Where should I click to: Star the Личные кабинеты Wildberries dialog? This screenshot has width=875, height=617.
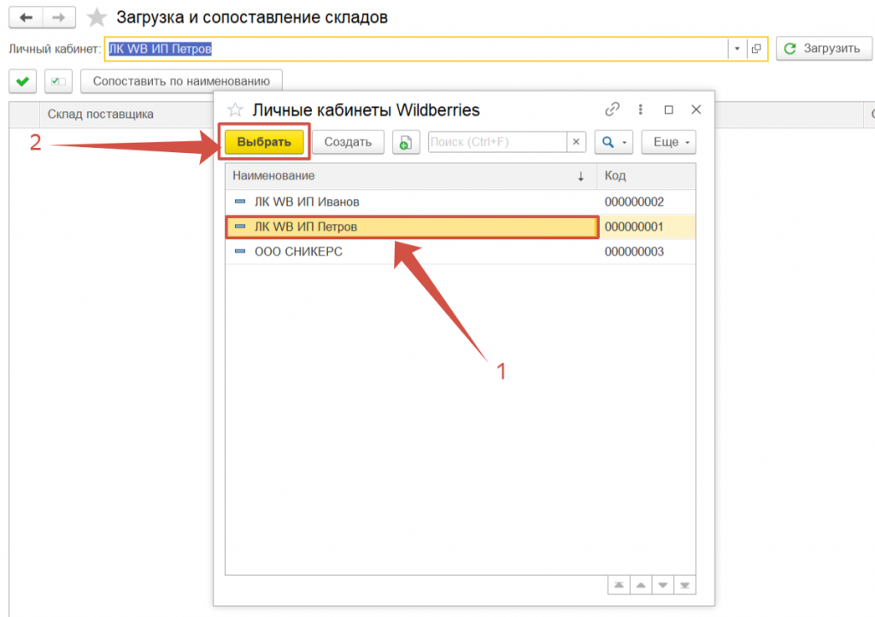click(235, 110)
